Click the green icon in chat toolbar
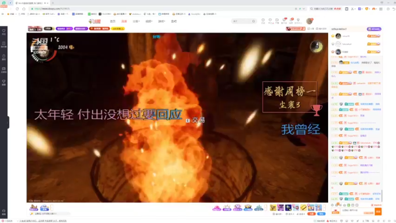The width and height of the screenshot is (396, 223). click(348, 205)
